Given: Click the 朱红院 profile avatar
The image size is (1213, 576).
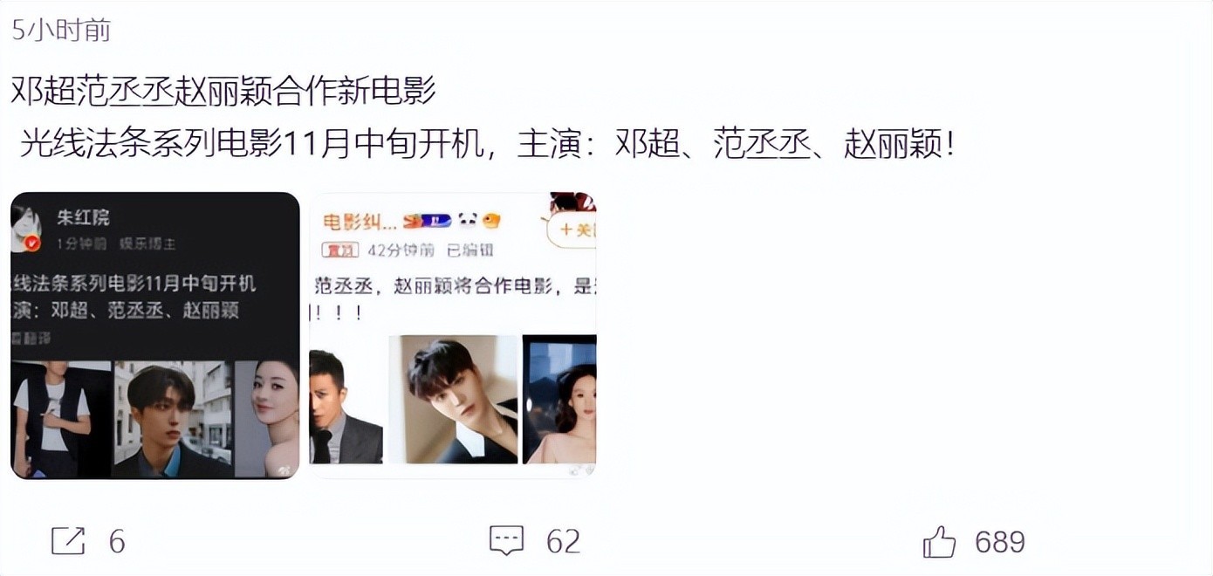Looking at the screenshot, I should (25, 228).
